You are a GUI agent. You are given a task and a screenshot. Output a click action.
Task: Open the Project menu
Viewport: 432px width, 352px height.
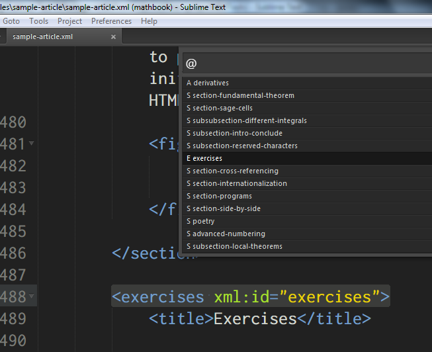point(69,21)
